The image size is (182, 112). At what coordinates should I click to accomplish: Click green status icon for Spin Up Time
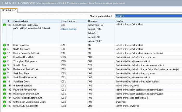(4, 65)
